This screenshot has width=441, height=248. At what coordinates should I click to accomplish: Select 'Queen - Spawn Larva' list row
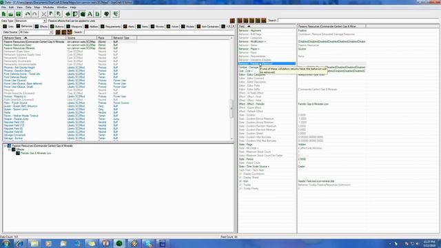[x=70, y=110]
